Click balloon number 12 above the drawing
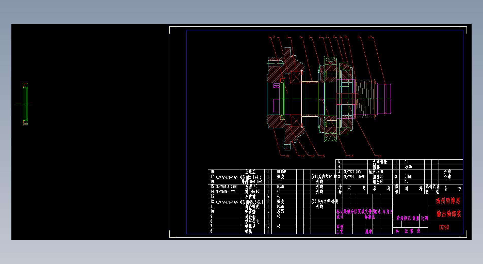The width and height of the screenshot is (483, 264). [370, 37]
